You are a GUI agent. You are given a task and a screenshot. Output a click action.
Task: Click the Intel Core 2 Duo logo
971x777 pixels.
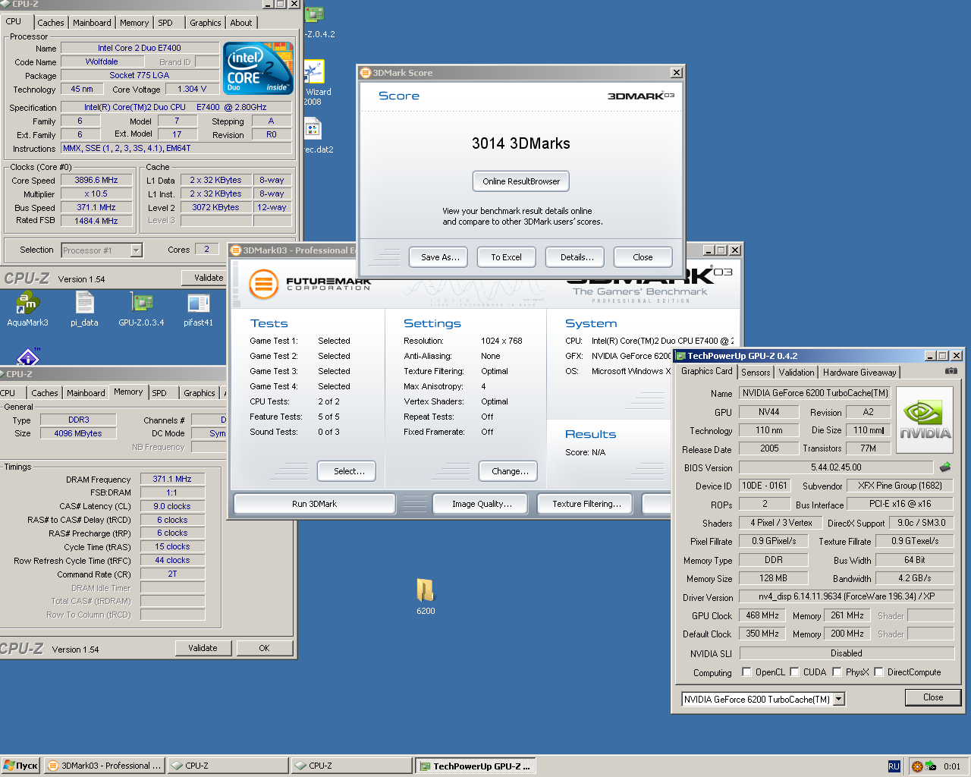[x=258, y=68]
